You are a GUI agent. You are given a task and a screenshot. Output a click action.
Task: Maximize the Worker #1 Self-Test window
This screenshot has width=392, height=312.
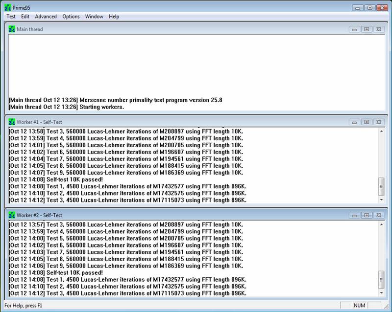click(366, 122)
